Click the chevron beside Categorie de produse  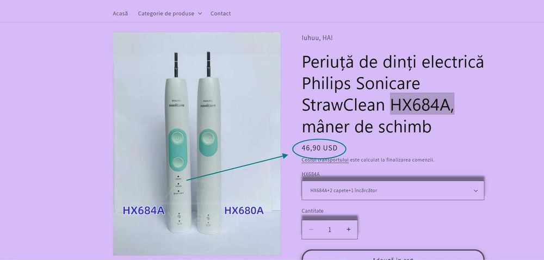[200, 14]
